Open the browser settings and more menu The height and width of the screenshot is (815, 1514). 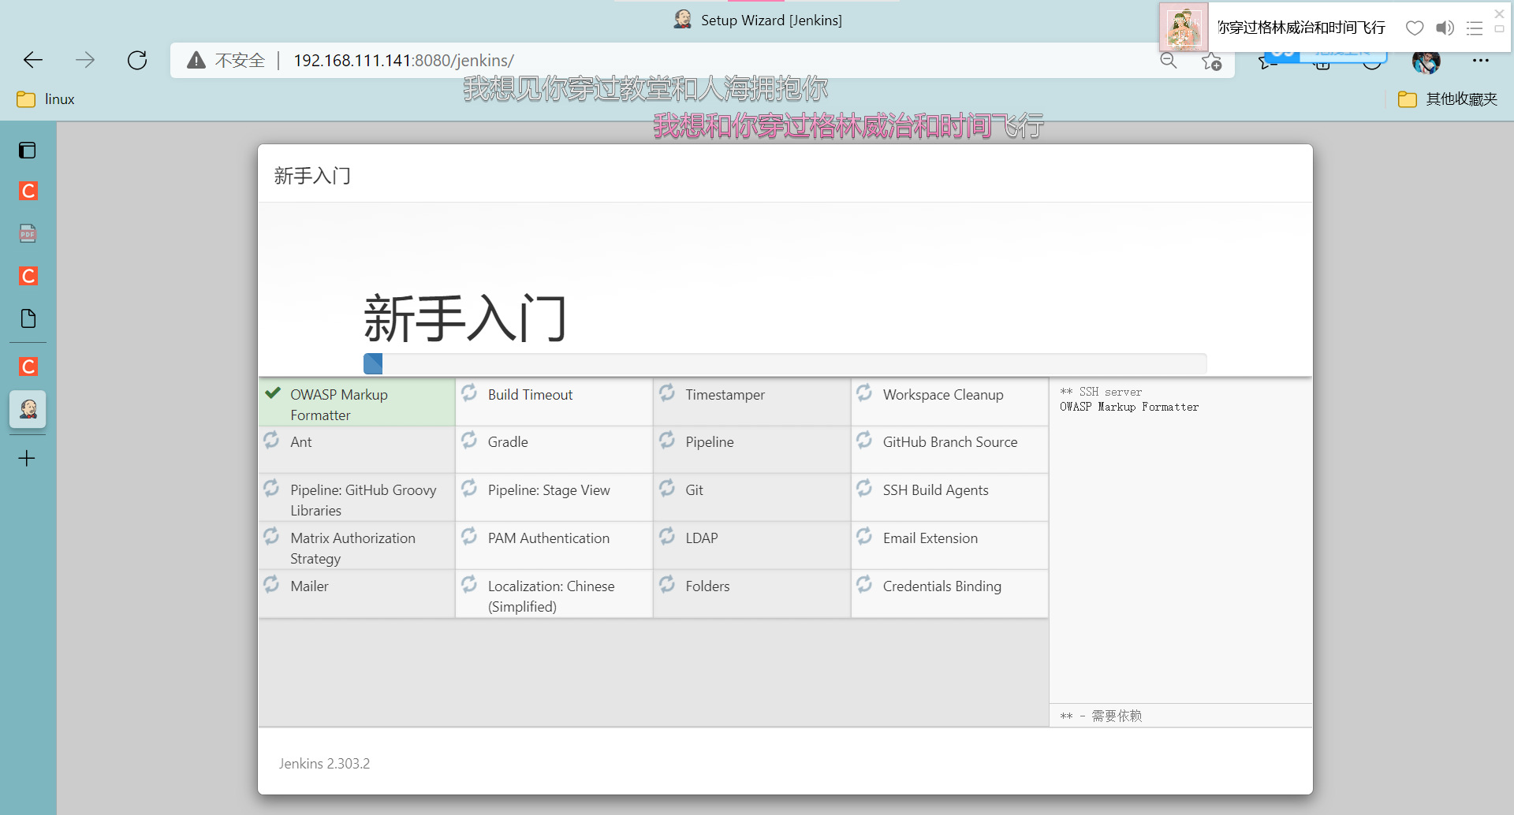(x=1480, y=61)
